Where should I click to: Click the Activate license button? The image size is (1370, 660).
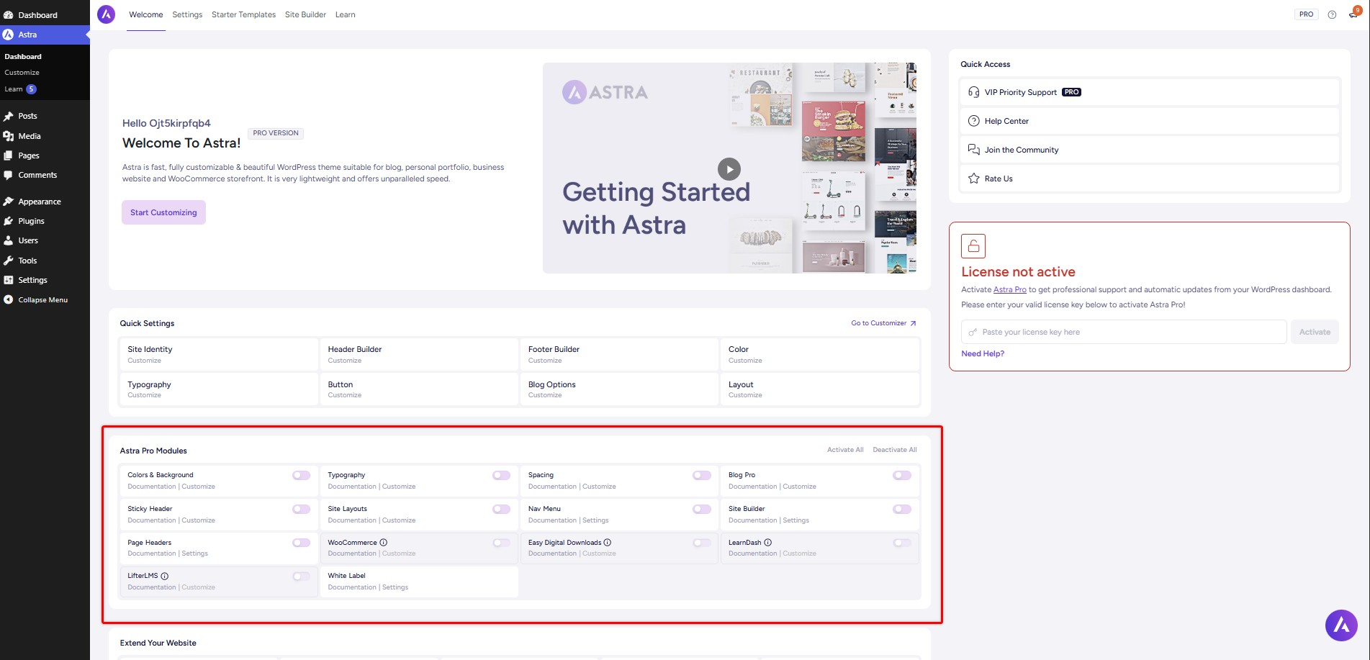coord(1315,332)
